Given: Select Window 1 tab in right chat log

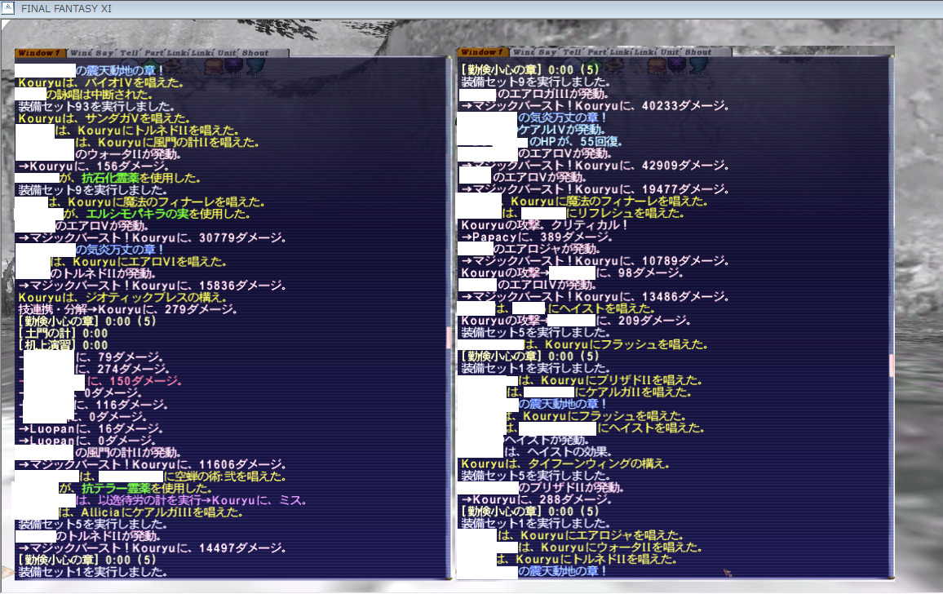Looking at the screenshot, I should (x=482, y=52).
